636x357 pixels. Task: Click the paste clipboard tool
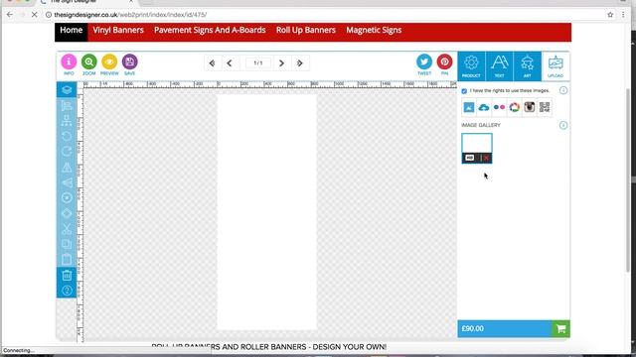[x=67, y=260]
